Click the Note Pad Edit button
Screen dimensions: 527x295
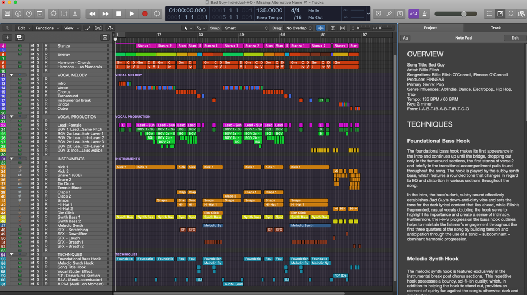tap(515, 38)
